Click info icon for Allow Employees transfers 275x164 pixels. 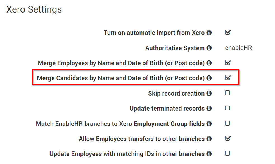pos(209,139)
